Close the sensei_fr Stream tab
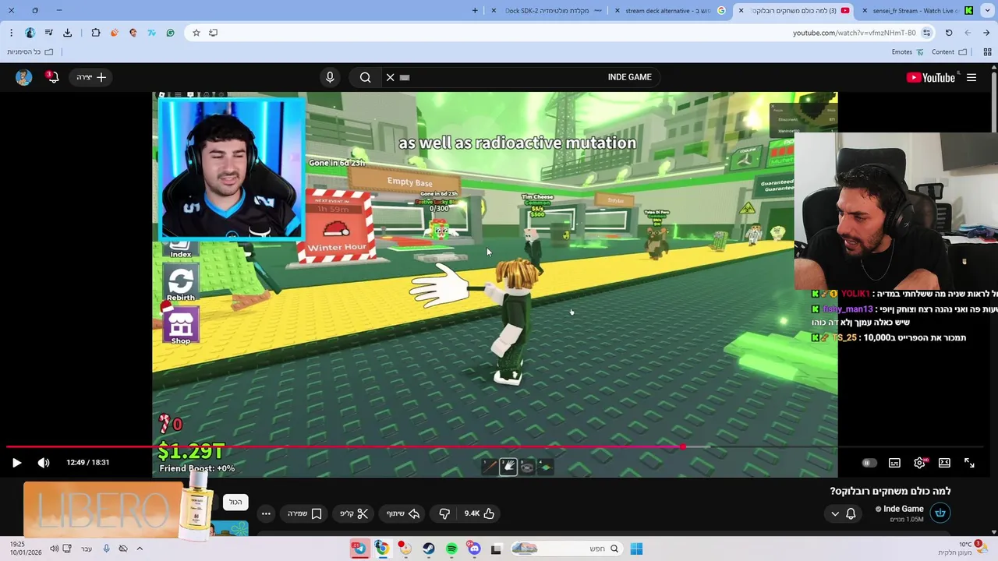This screenshot has width=998, height=561. (x=865, y=10)
